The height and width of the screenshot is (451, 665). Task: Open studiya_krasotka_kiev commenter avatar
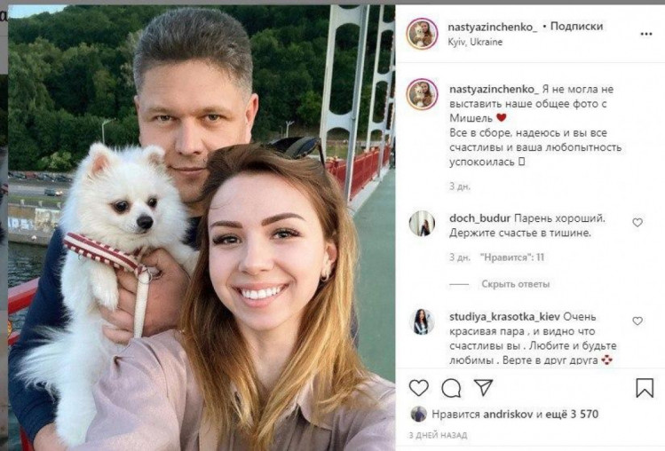(x=422, y=321)
